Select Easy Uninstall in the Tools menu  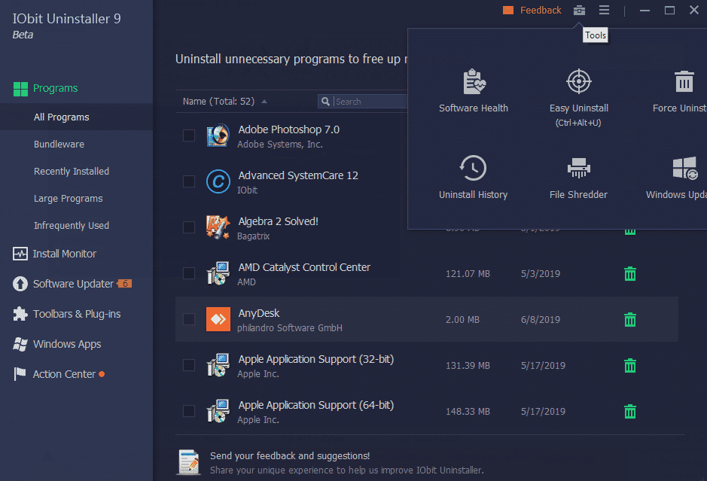click(x=578, y=89)
